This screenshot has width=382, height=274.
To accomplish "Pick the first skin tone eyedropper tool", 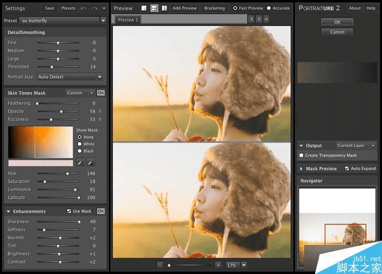I will point(81,163).
